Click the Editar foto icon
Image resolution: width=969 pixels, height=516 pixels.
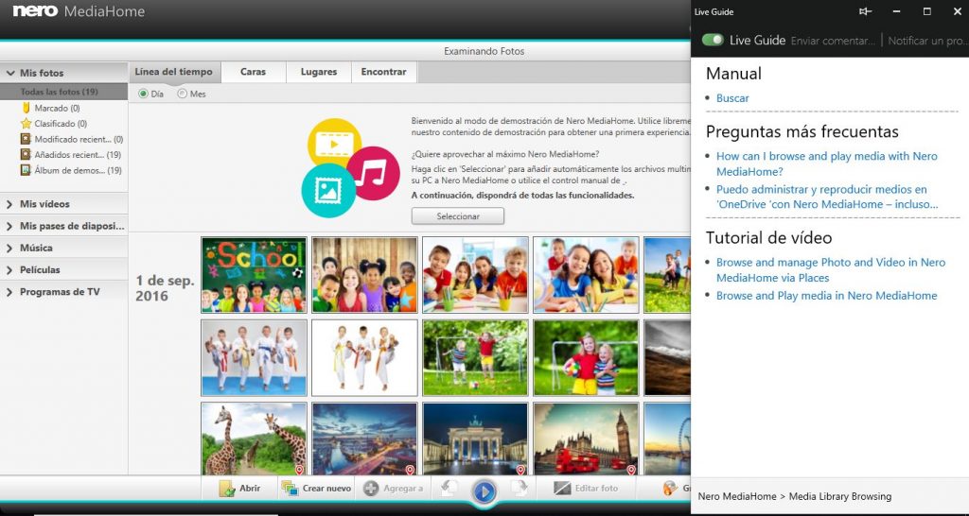(x=562, y=489)
